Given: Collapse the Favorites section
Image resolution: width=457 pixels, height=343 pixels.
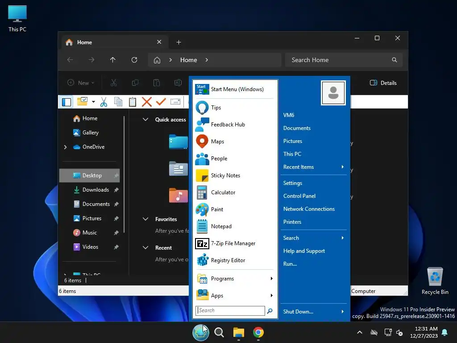Looking at the screenshot, I should (x=145, y=219).
